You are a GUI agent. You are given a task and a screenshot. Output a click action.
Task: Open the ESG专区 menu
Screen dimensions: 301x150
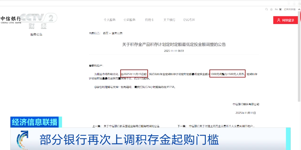click(189, 20)
